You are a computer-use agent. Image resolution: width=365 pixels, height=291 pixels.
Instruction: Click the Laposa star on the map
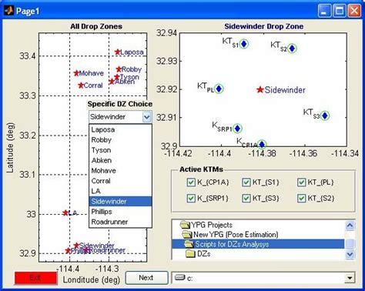tap(118, 52)
